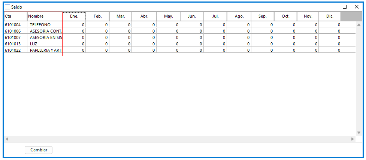Select the Ago. column header
The width and height of the screenshot is (366, 160).
(239, 16)
